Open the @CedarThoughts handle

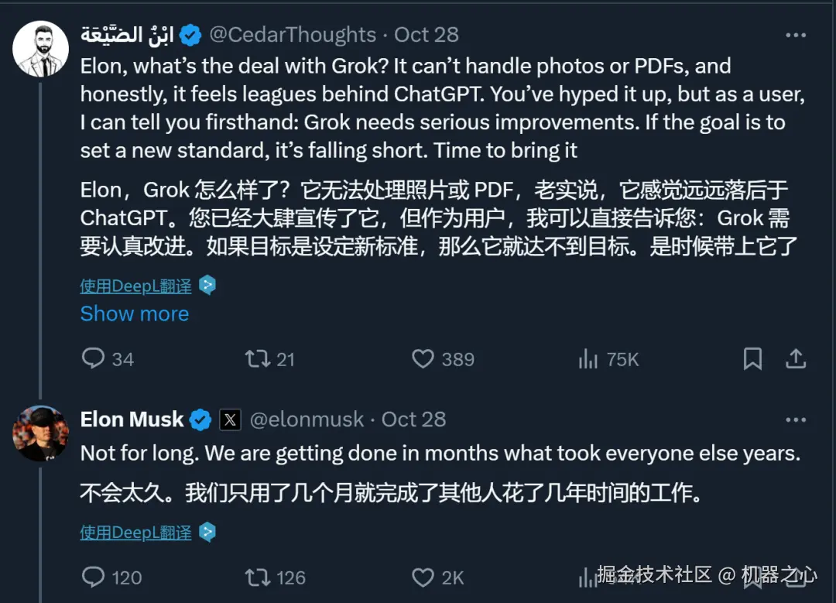[x=293, y=35]
